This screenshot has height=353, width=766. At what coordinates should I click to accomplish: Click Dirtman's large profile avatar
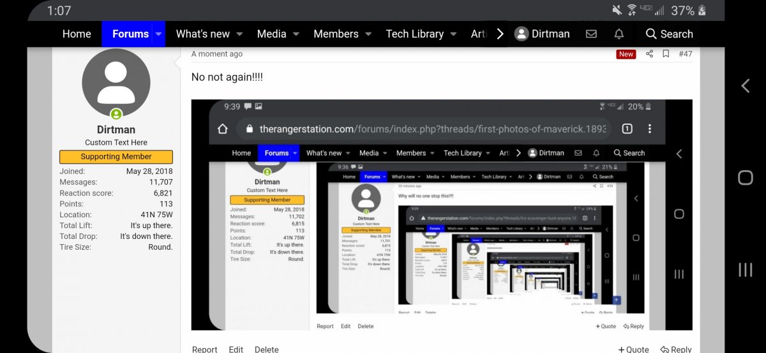coord(116,82)
